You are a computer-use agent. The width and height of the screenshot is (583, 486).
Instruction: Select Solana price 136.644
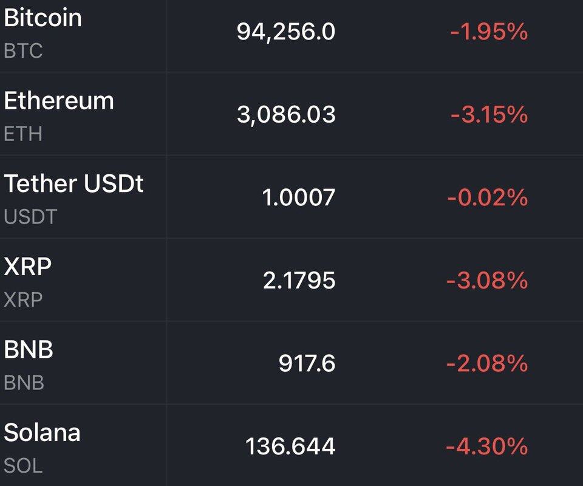290,447
